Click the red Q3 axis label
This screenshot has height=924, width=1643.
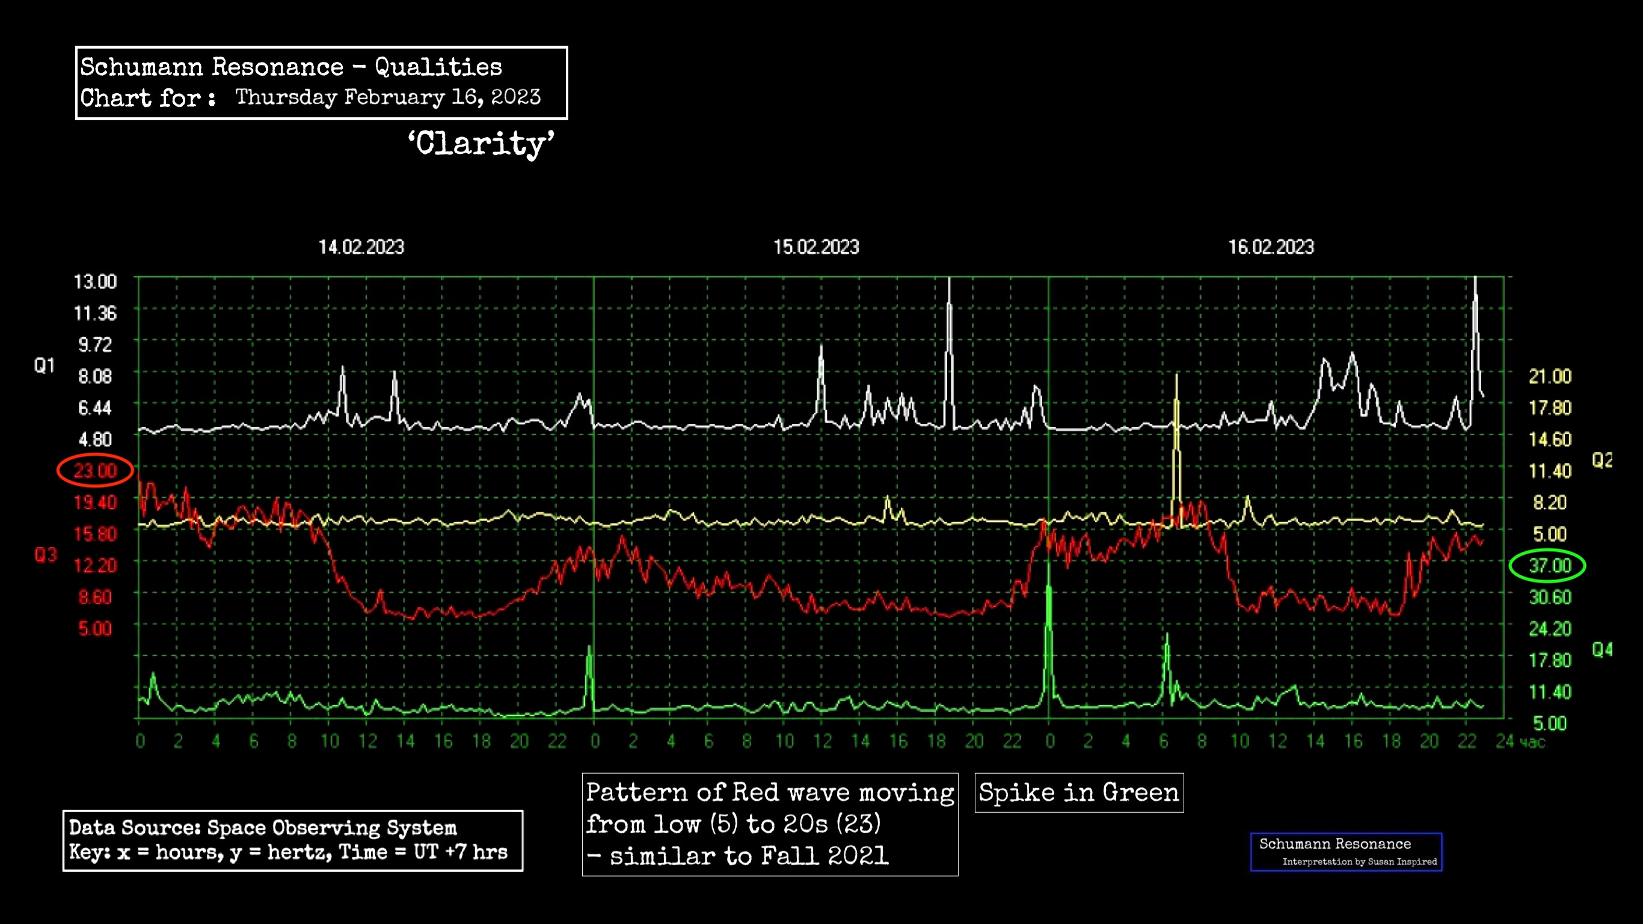(46, 555)
